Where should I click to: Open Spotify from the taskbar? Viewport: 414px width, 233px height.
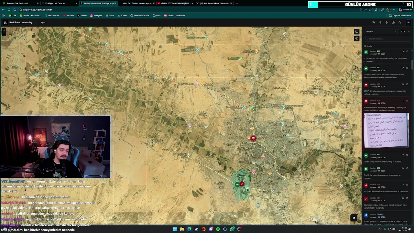coord(218,229)
